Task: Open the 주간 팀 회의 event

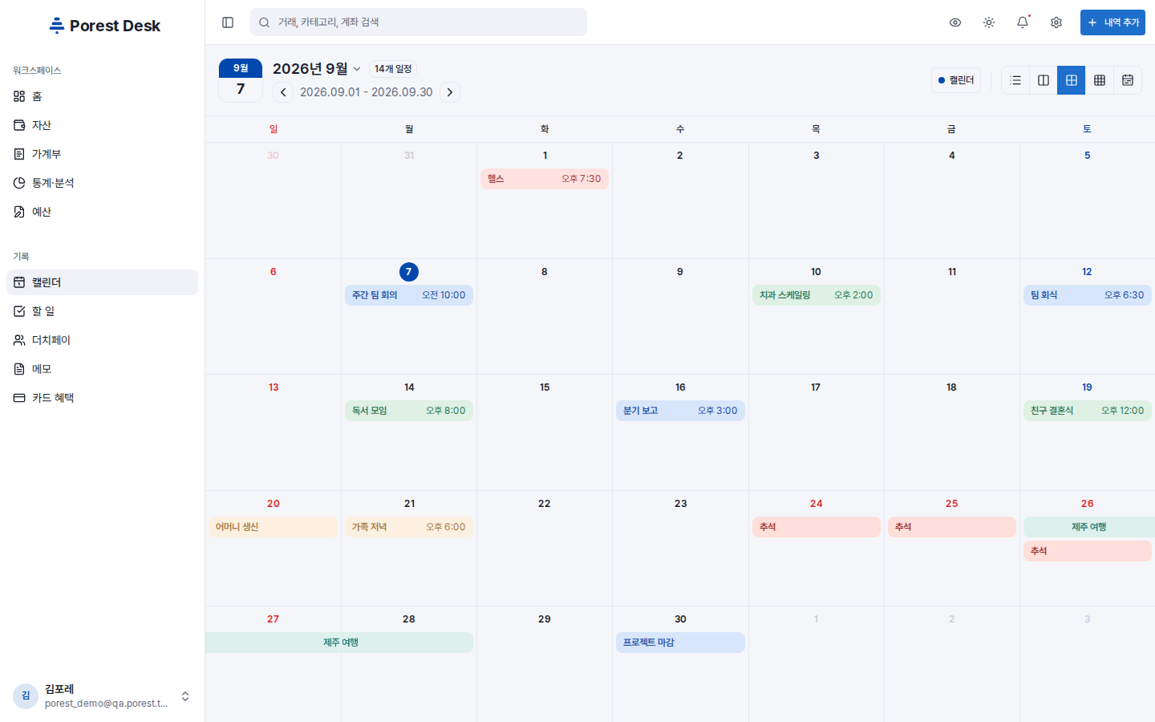Action: point(409,295)
